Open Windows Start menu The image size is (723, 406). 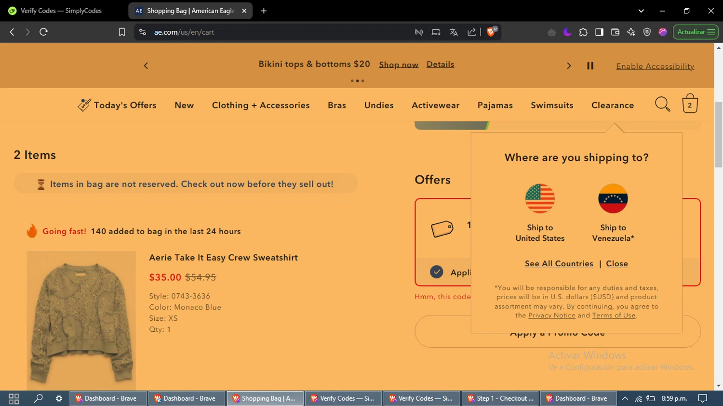click(14, 398)
